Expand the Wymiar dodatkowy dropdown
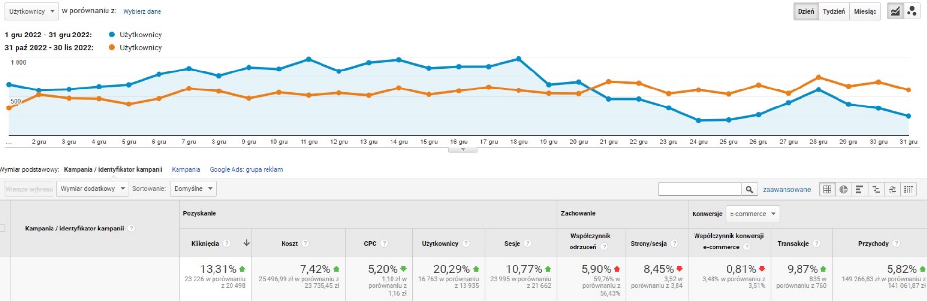The image size is (927, 301). click(92, 189)
